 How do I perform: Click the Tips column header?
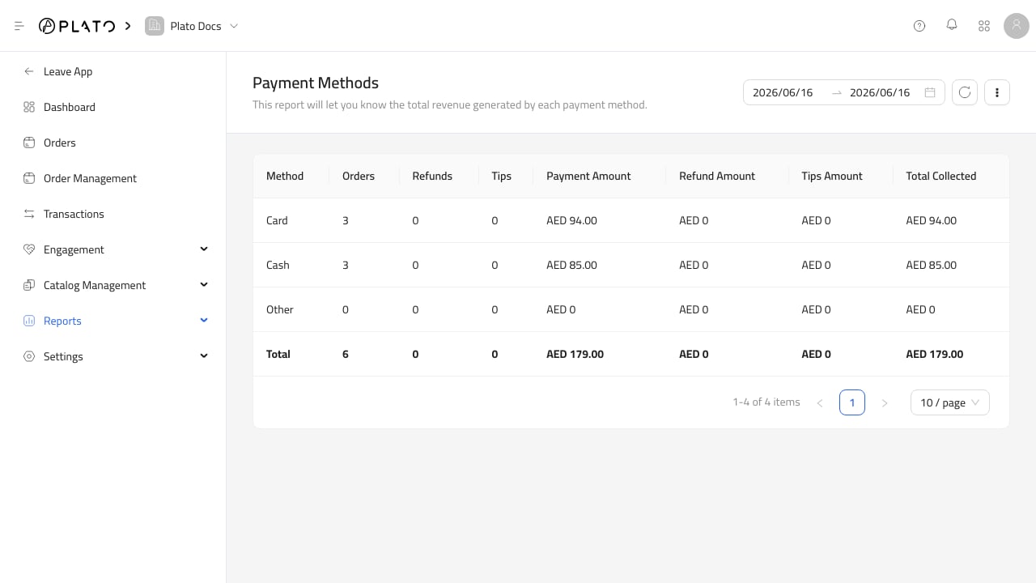501,176
